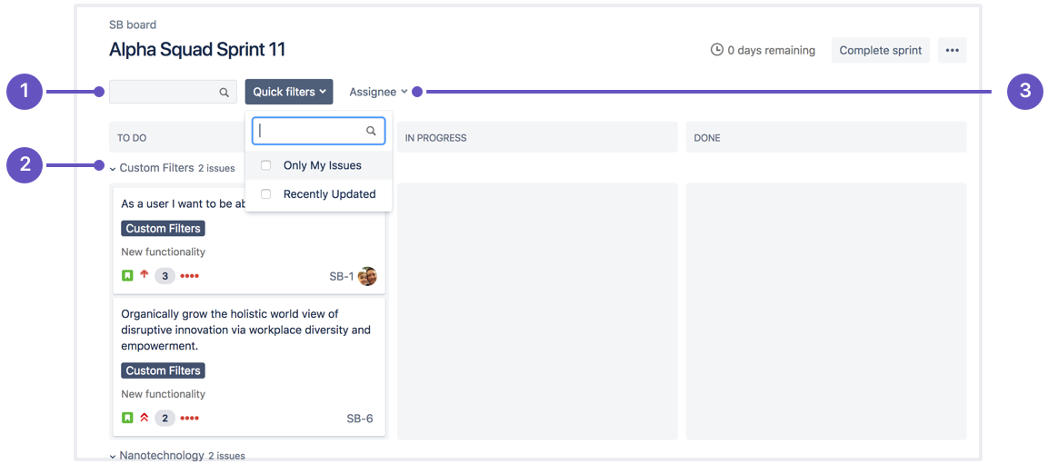The height and width of the screenshot is (464, 1048).
Task: Check the Only My Issues checkbox
Action: click(265, 166)
